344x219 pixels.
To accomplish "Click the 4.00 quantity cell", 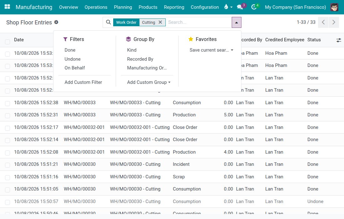I will point(228,152).
